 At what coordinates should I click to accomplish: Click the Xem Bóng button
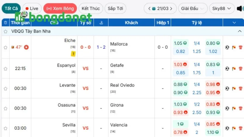coord(60,9)
